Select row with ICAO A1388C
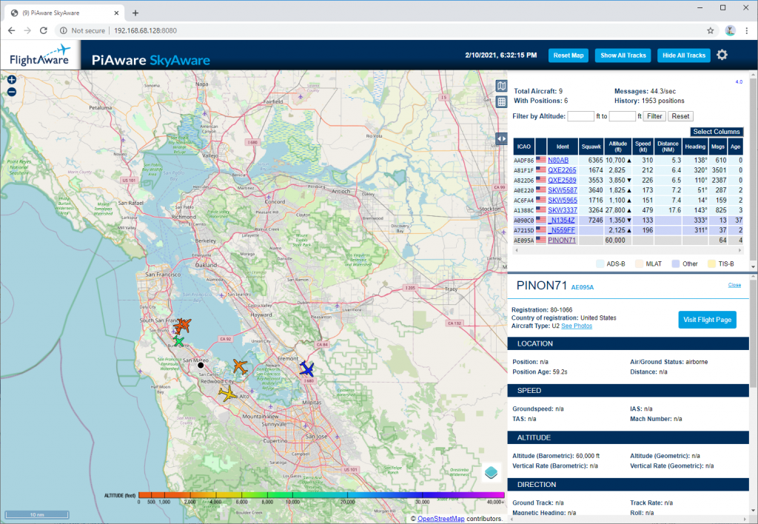758x524 pixels. click(628, 210)
